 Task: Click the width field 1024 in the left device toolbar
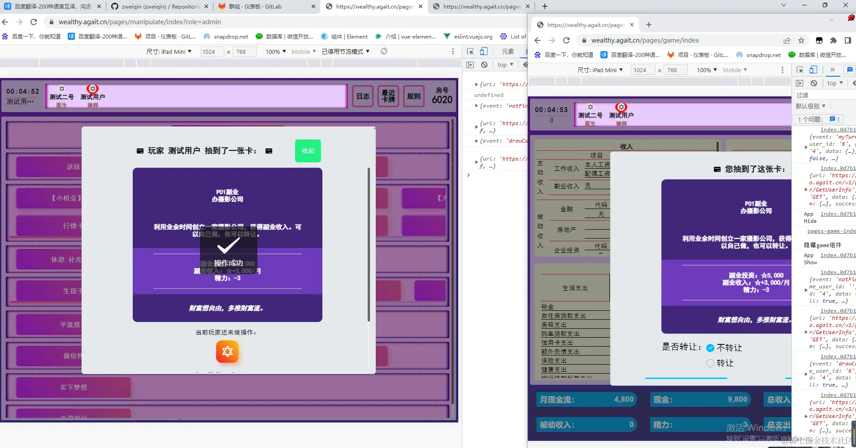click(212, 52)
